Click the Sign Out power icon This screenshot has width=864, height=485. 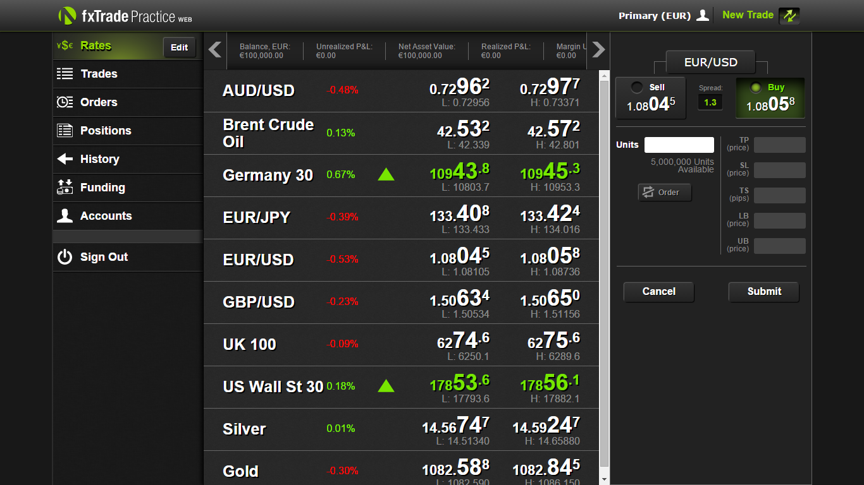point(65,257)
